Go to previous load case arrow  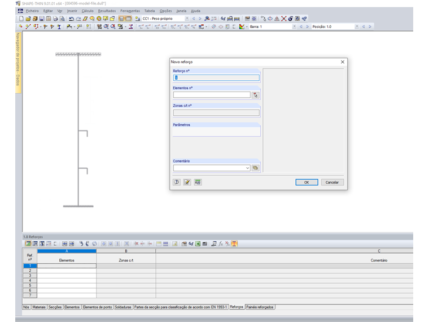[x=194, y=19]
